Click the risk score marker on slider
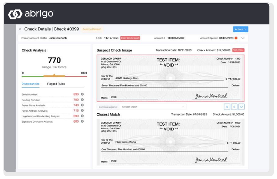The image size is (277, 179). (54, 75)
